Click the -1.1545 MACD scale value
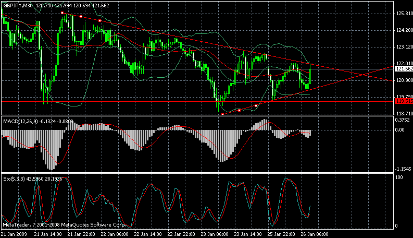The height and width of the screenshot is (238, 413). point(403,169)
